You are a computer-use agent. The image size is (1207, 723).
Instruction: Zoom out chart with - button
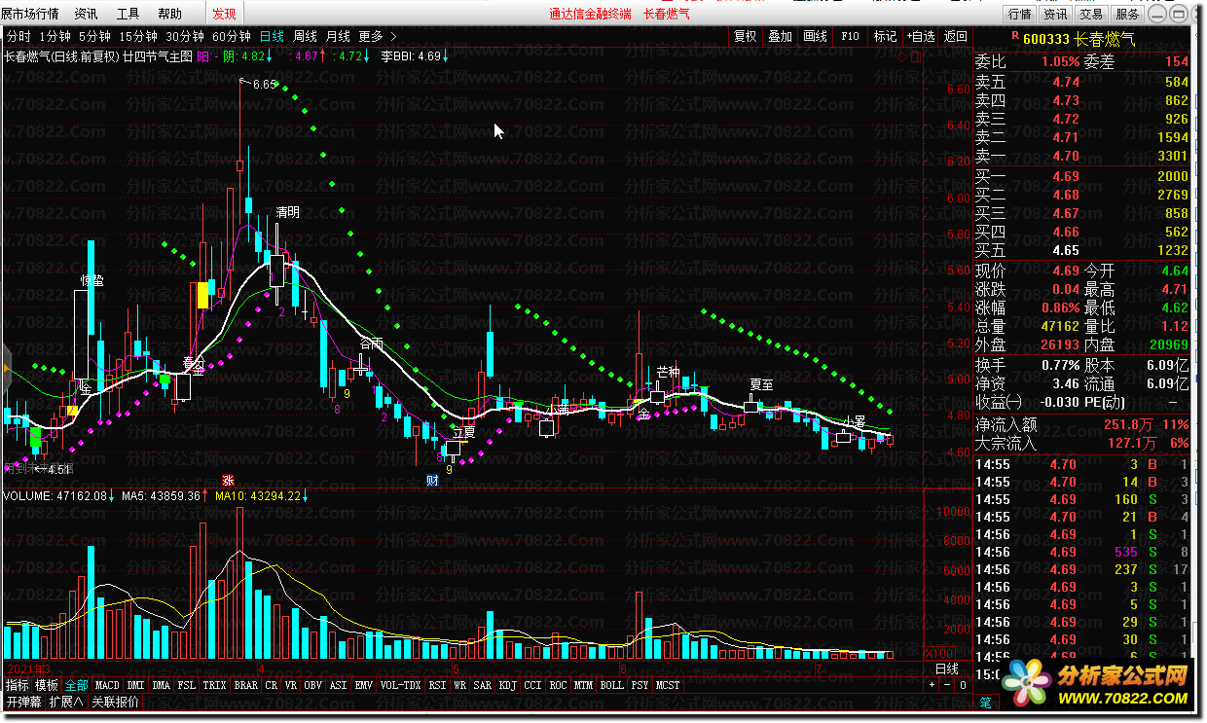click(x=947, y=685)
